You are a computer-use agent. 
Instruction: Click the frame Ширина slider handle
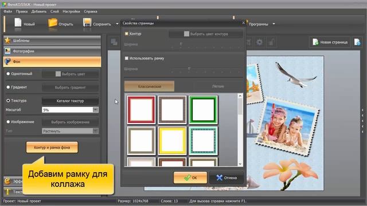click(x=189, y=69)
